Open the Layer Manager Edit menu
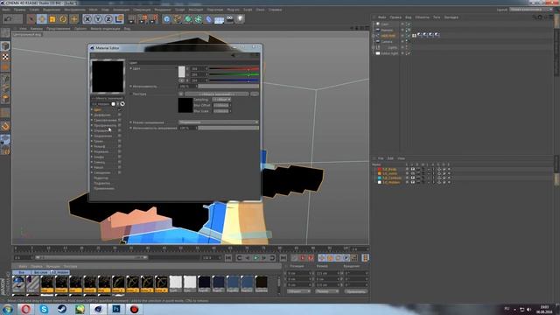Image resolution: width=560 pixels, height=315 pixels. (x=390, y=158)
